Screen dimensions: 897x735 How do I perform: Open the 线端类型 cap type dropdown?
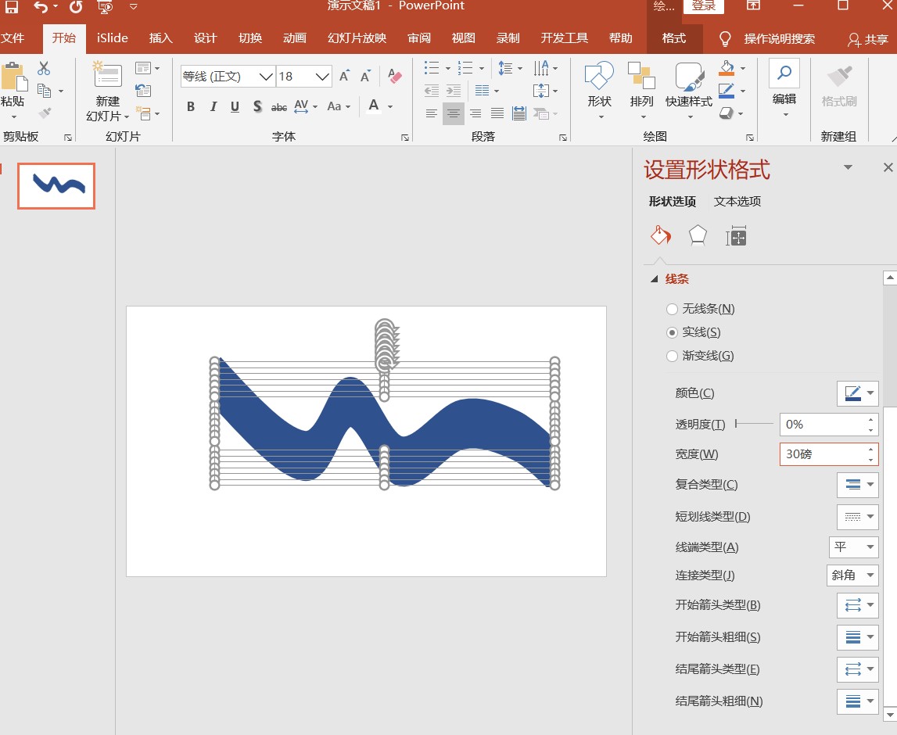pyautogui.click(x=853, y=547)
